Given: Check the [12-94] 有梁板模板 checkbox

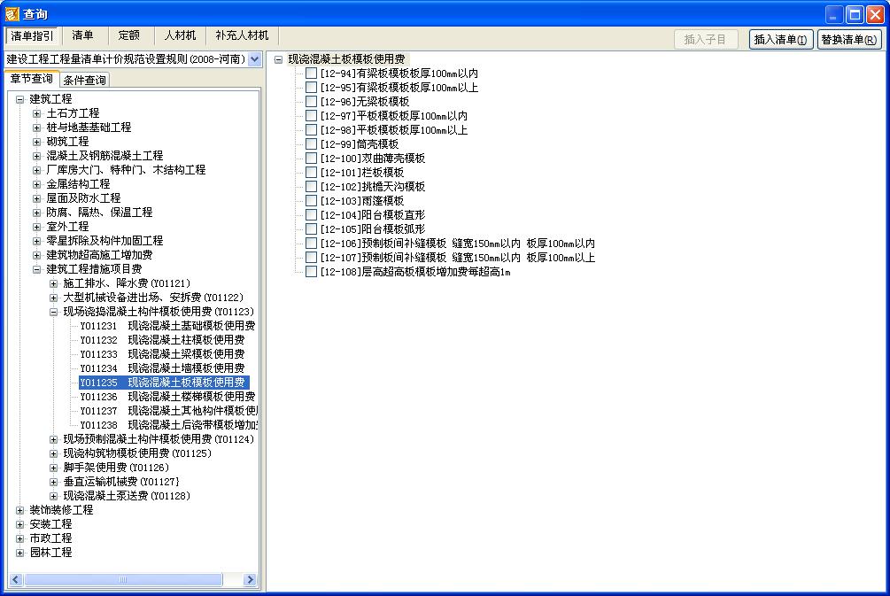Looking at the screenshot, I should point(311,74).
